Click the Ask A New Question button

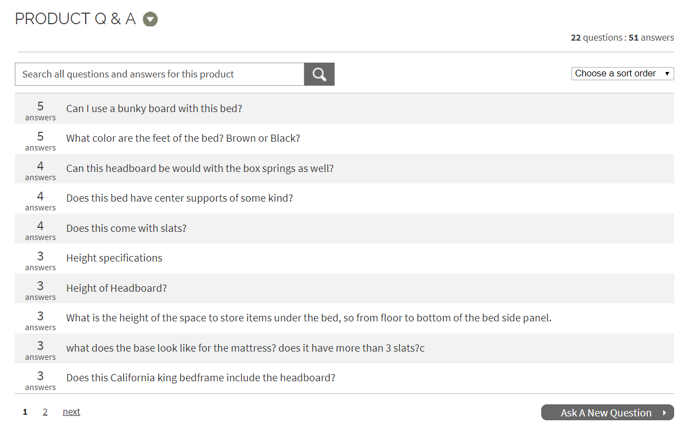click(607, 413)
